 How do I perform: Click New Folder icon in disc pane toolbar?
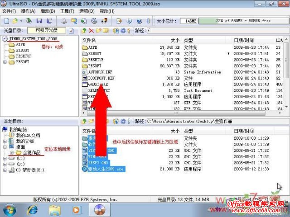tap(99, 30)
